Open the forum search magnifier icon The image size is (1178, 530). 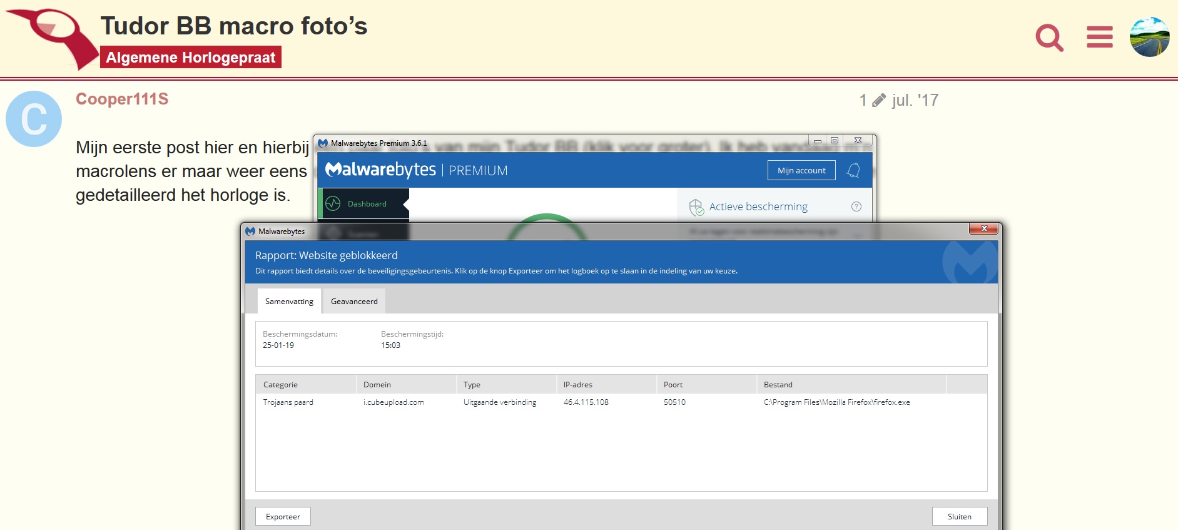pos(1049,38)
